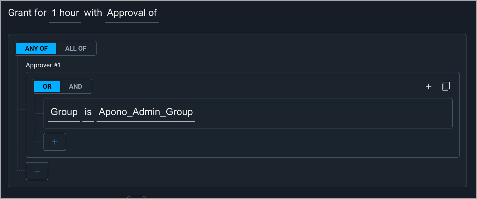
Task: Open the Approval of dropdown
Action: (132, 13)
